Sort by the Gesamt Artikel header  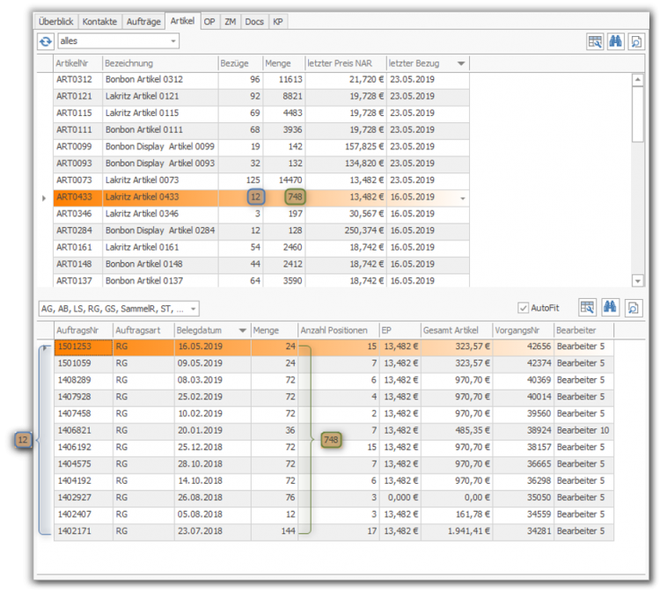coord(456,331)
